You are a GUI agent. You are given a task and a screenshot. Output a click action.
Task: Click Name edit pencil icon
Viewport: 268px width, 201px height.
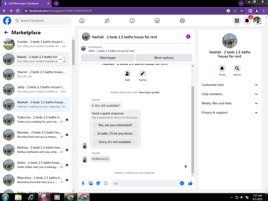[x=143, y=73]
